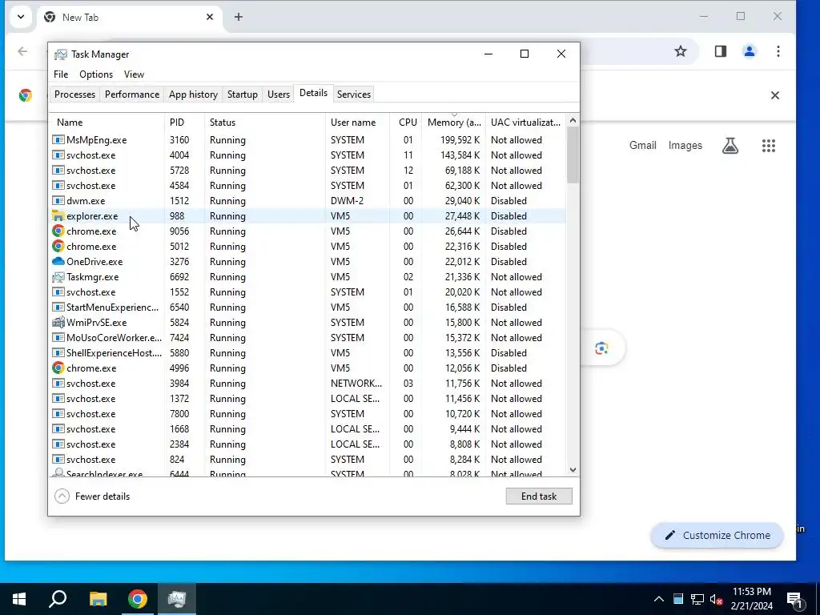Go back in Chrome with arrow
This screenshot has width=820, height=615.
pyautogui.click(x=22, y=51)
